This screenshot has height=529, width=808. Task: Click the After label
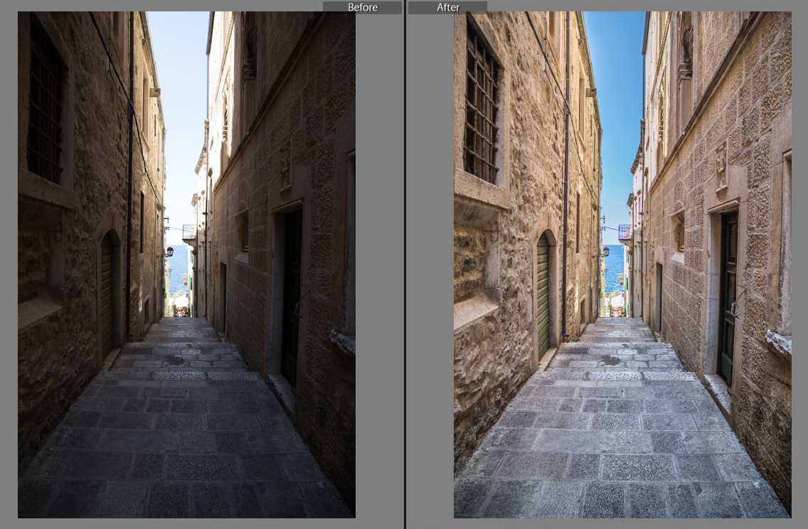tap(448, 7)
